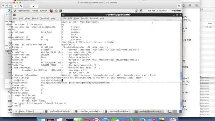Click the front terminal's title bar window icon
Screen dimensions: 215x121
tap(63, 15)
